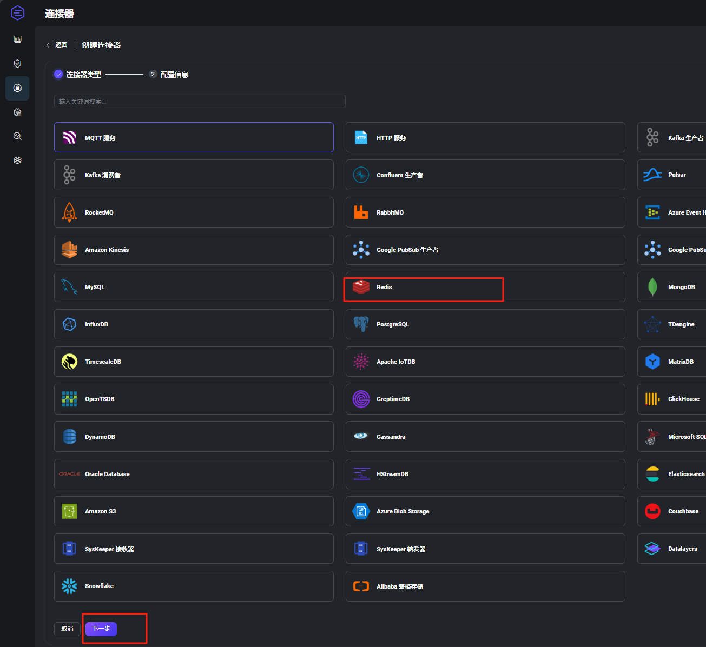Select the SysKeeper 转发器 icon
Image resolution: width=706 pixels, height=647 pixels.
(x=361, y=548)
